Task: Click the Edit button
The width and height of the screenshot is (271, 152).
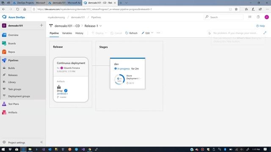Action: coord(146,33)
